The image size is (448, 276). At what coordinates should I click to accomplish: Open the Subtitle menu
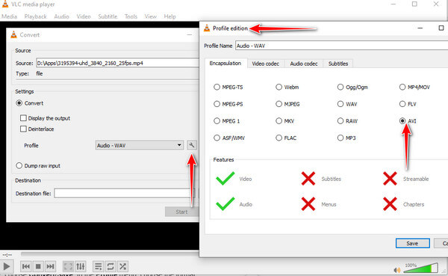[x=108, y=16]
